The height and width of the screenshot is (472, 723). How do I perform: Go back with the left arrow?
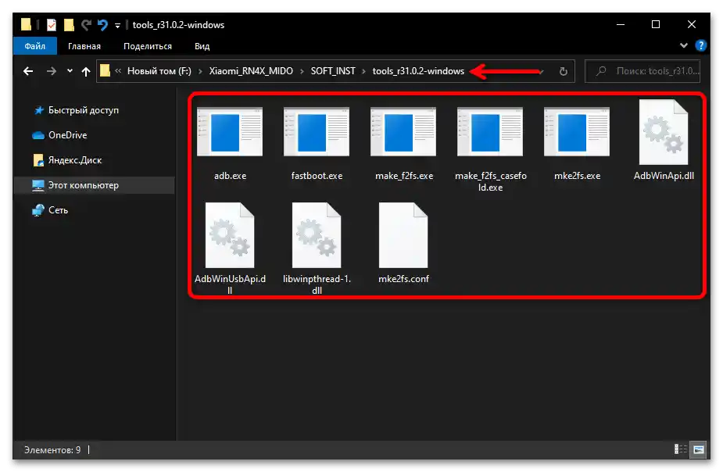click(28, 71)
